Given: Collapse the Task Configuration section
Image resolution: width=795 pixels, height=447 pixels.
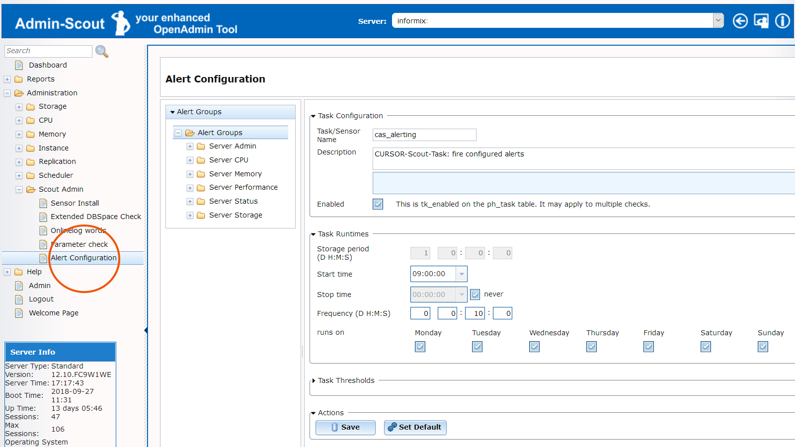Looking at the screenshot, I should click(x=313, y=116).
